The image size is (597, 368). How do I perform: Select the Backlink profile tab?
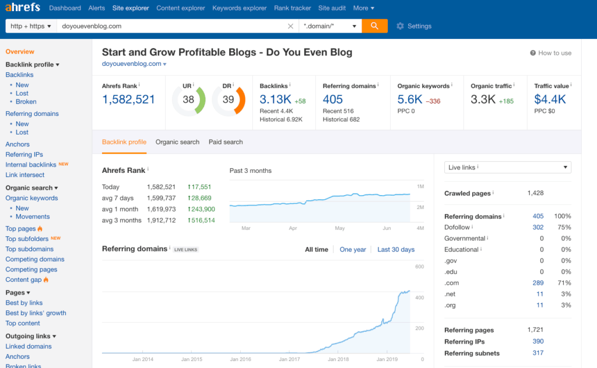click(x=124, y=142)
